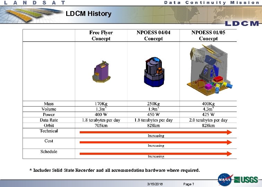Click the '1.3m' volume cell
This screenshot has width=262, height=187.
click(x=101, y=109)
